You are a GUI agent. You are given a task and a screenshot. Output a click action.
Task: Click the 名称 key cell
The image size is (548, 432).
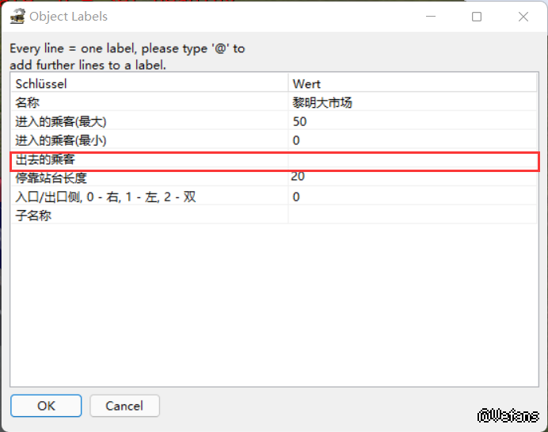(x=150, y=102)
